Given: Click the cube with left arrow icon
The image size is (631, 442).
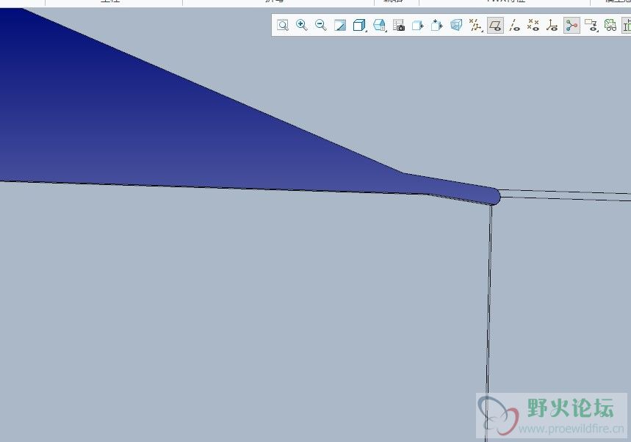Looking at the screenshot, I should [418, 26].
